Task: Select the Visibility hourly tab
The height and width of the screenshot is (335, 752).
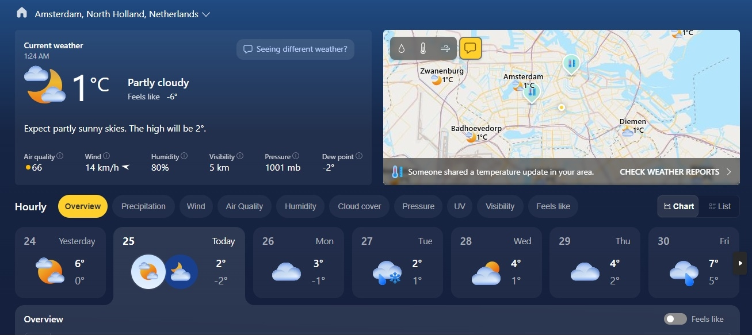Action: [x=500, y=206]
